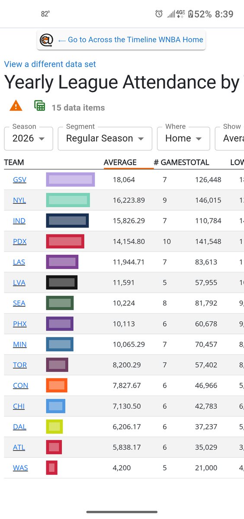Open the DAL team link
Screen dimensions: 244x519
pos(19,426)
